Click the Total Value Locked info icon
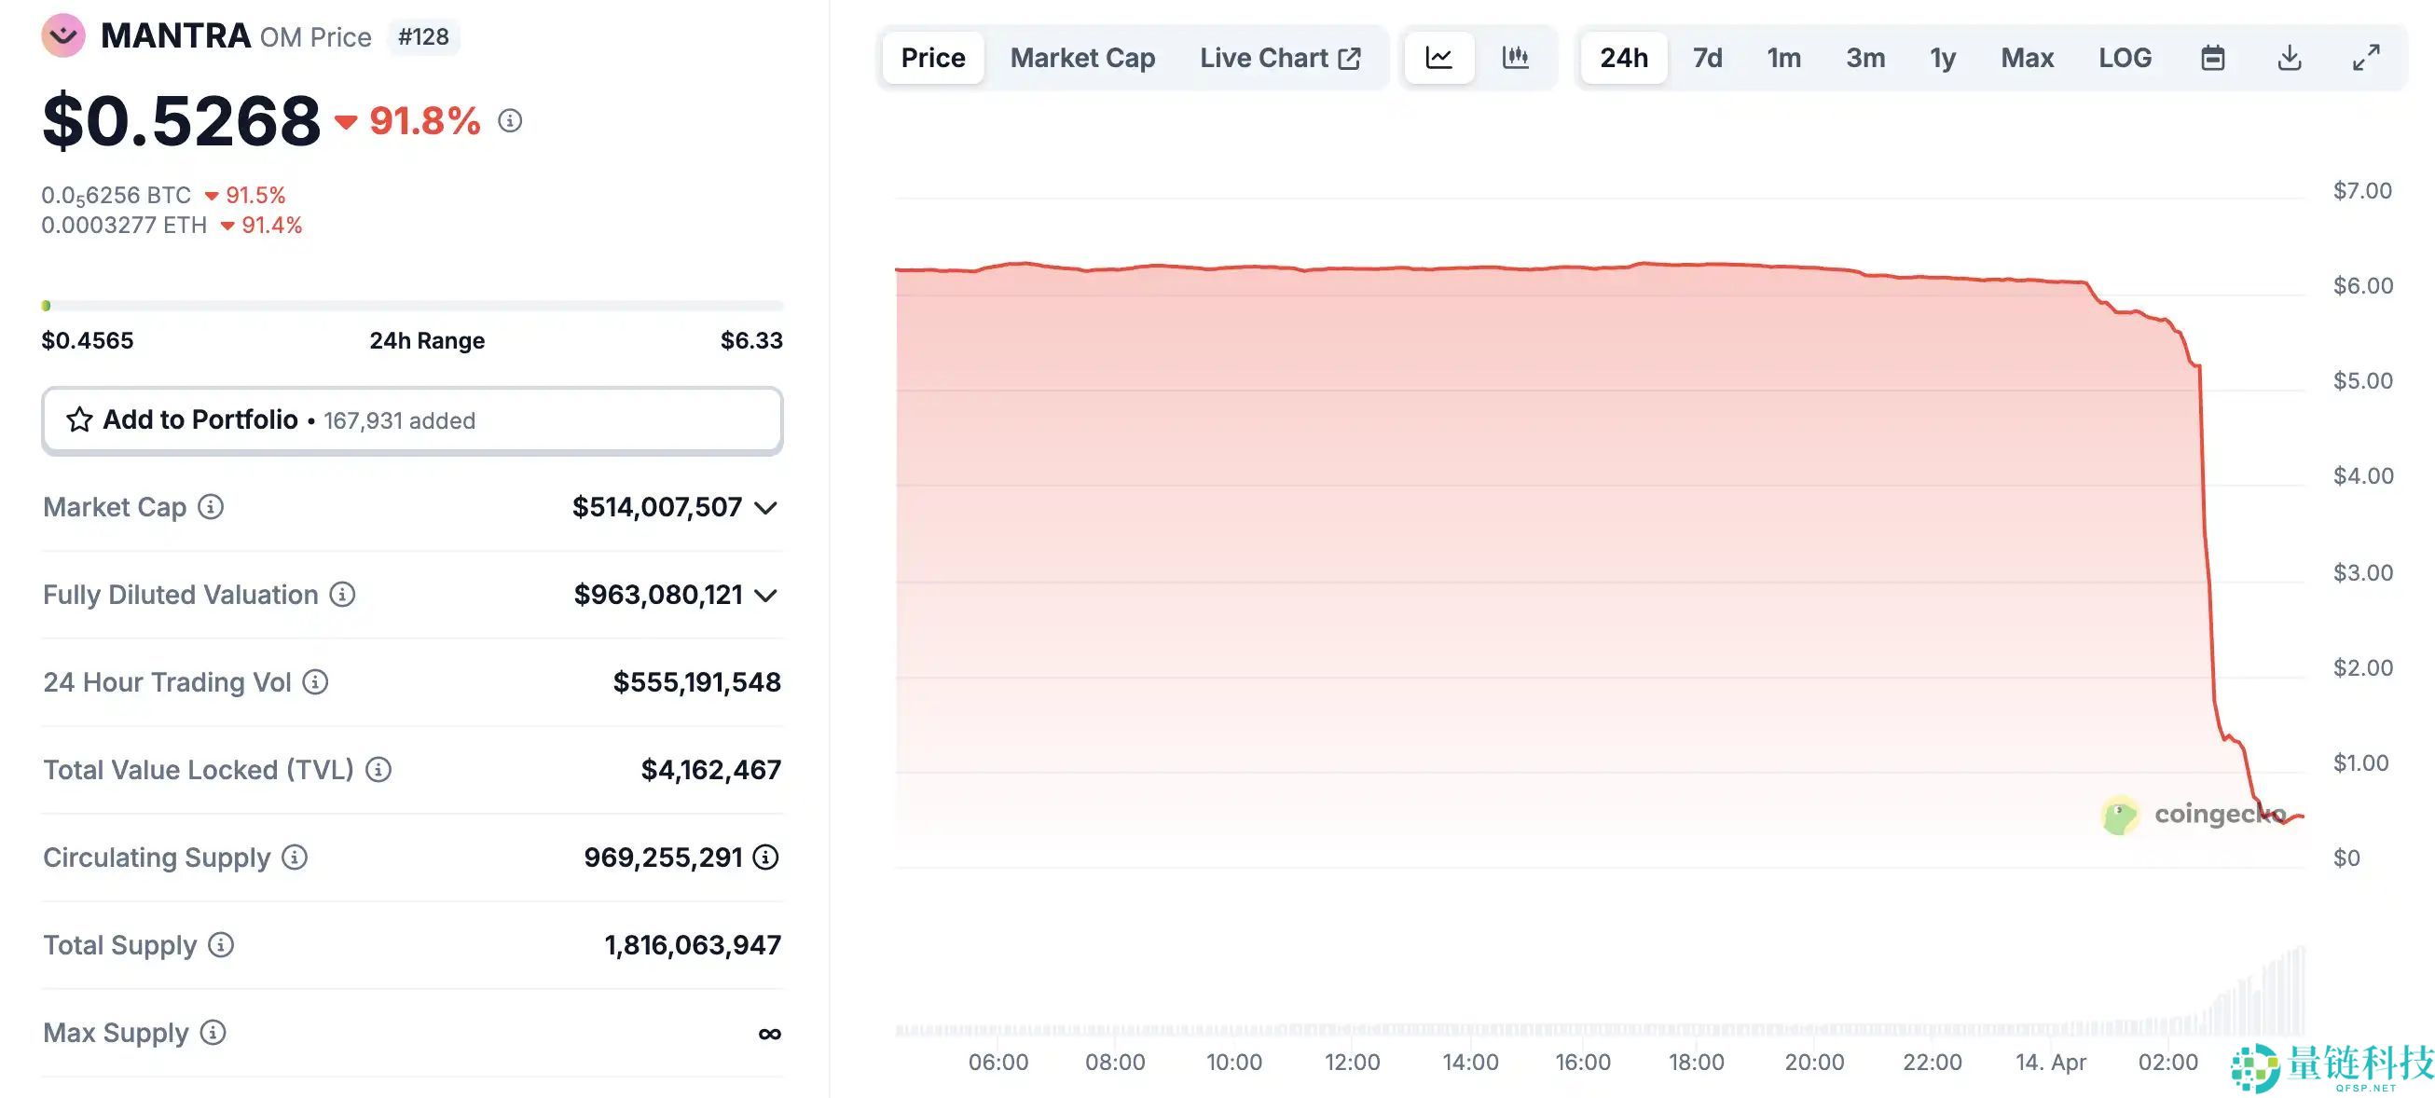Screen dimensions: 2435x1098 pos(378,770)
